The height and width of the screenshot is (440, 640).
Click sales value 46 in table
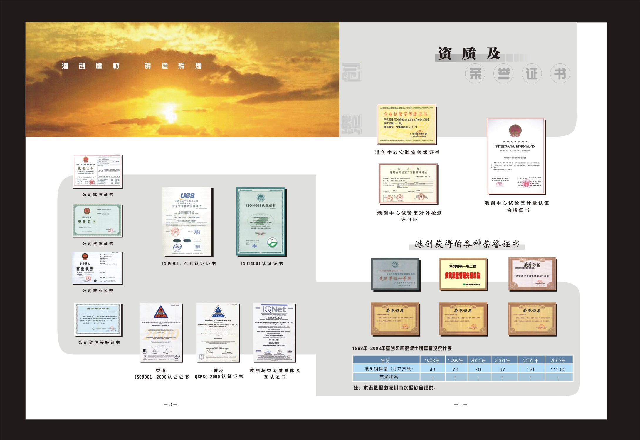(x=432, y=369)
